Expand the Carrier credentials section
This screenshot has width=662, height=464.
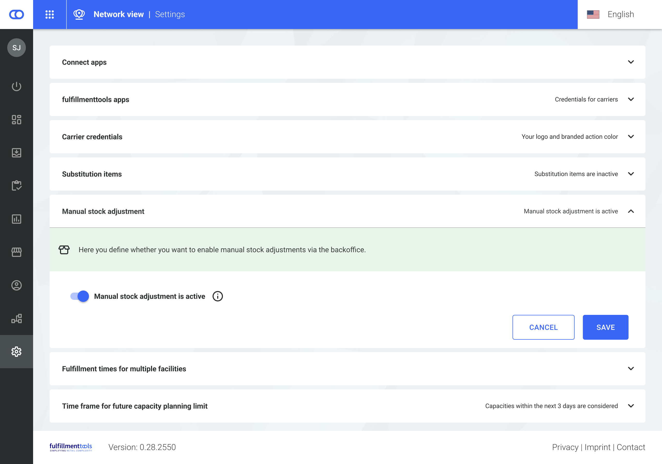tap(630, 136)
